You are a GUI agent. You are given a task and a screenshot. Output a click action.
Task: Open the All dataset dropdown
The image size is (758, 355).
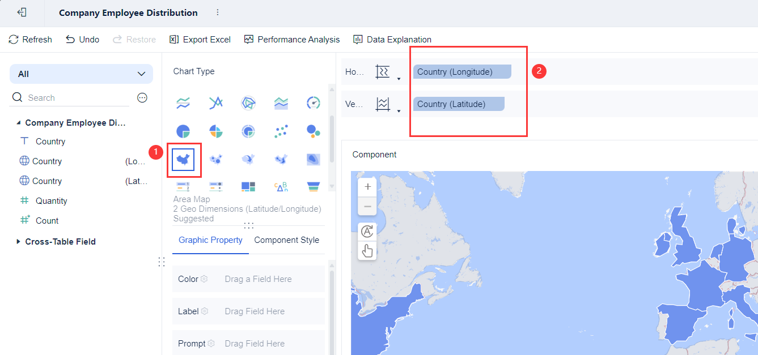pos(81,74)
